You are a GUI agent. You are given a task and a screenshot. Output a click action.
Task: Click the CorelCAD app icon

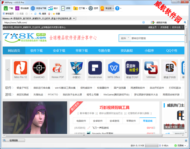pos(39,68)
